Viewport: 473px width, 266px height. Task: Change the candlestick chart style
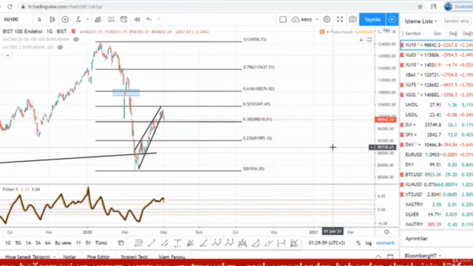coord(52,19)
